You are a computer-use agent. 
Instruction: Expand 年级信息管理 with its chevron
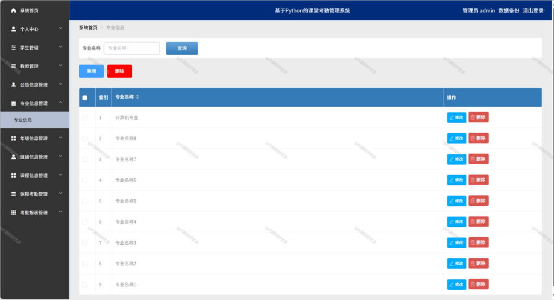click(61, 138)
